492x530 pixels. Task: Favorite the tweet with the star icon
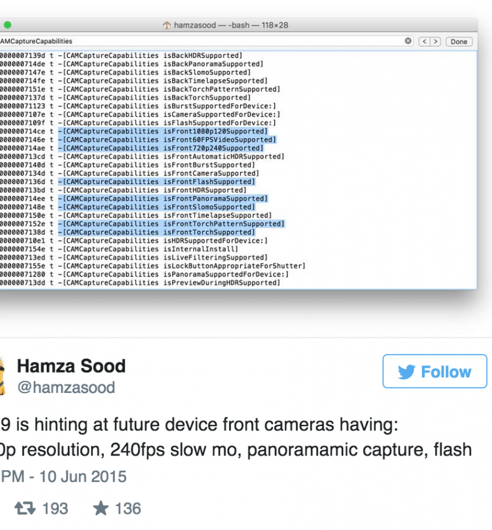[x=100, y=508]
